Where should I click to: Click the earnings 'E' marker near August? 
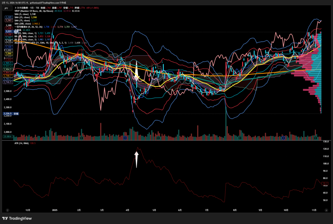(240, 138)
